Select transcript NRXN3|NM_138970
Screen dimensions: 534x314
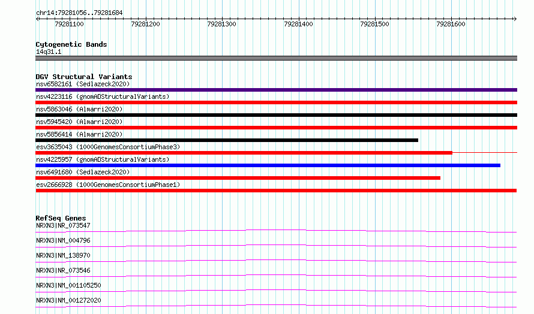63,255
